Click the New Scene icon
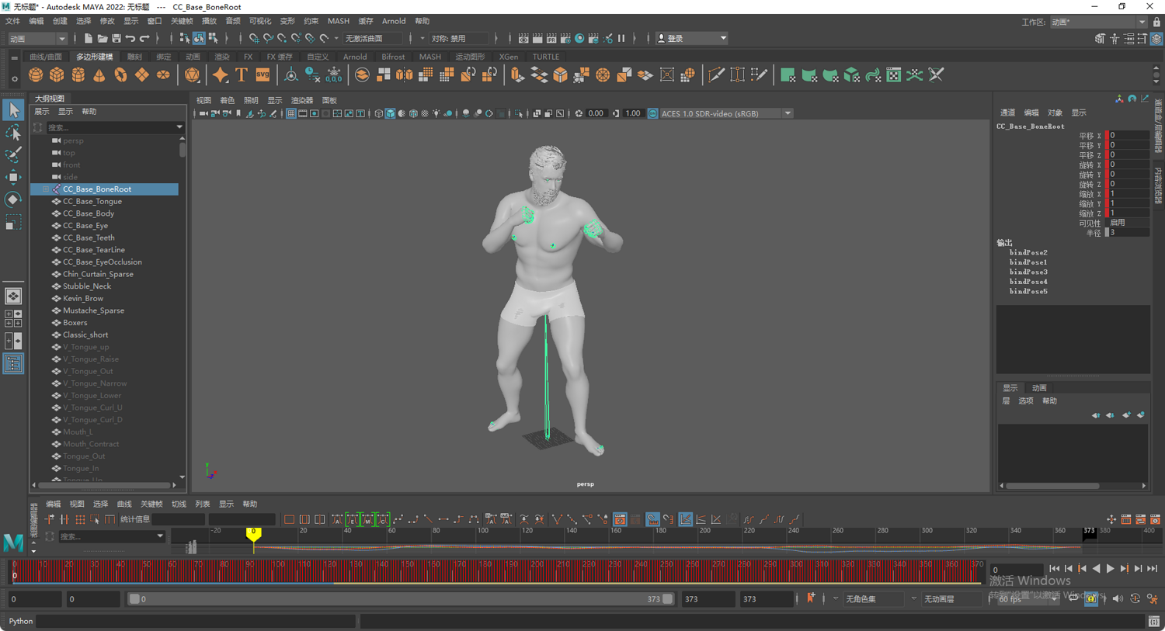 (88, 38)
